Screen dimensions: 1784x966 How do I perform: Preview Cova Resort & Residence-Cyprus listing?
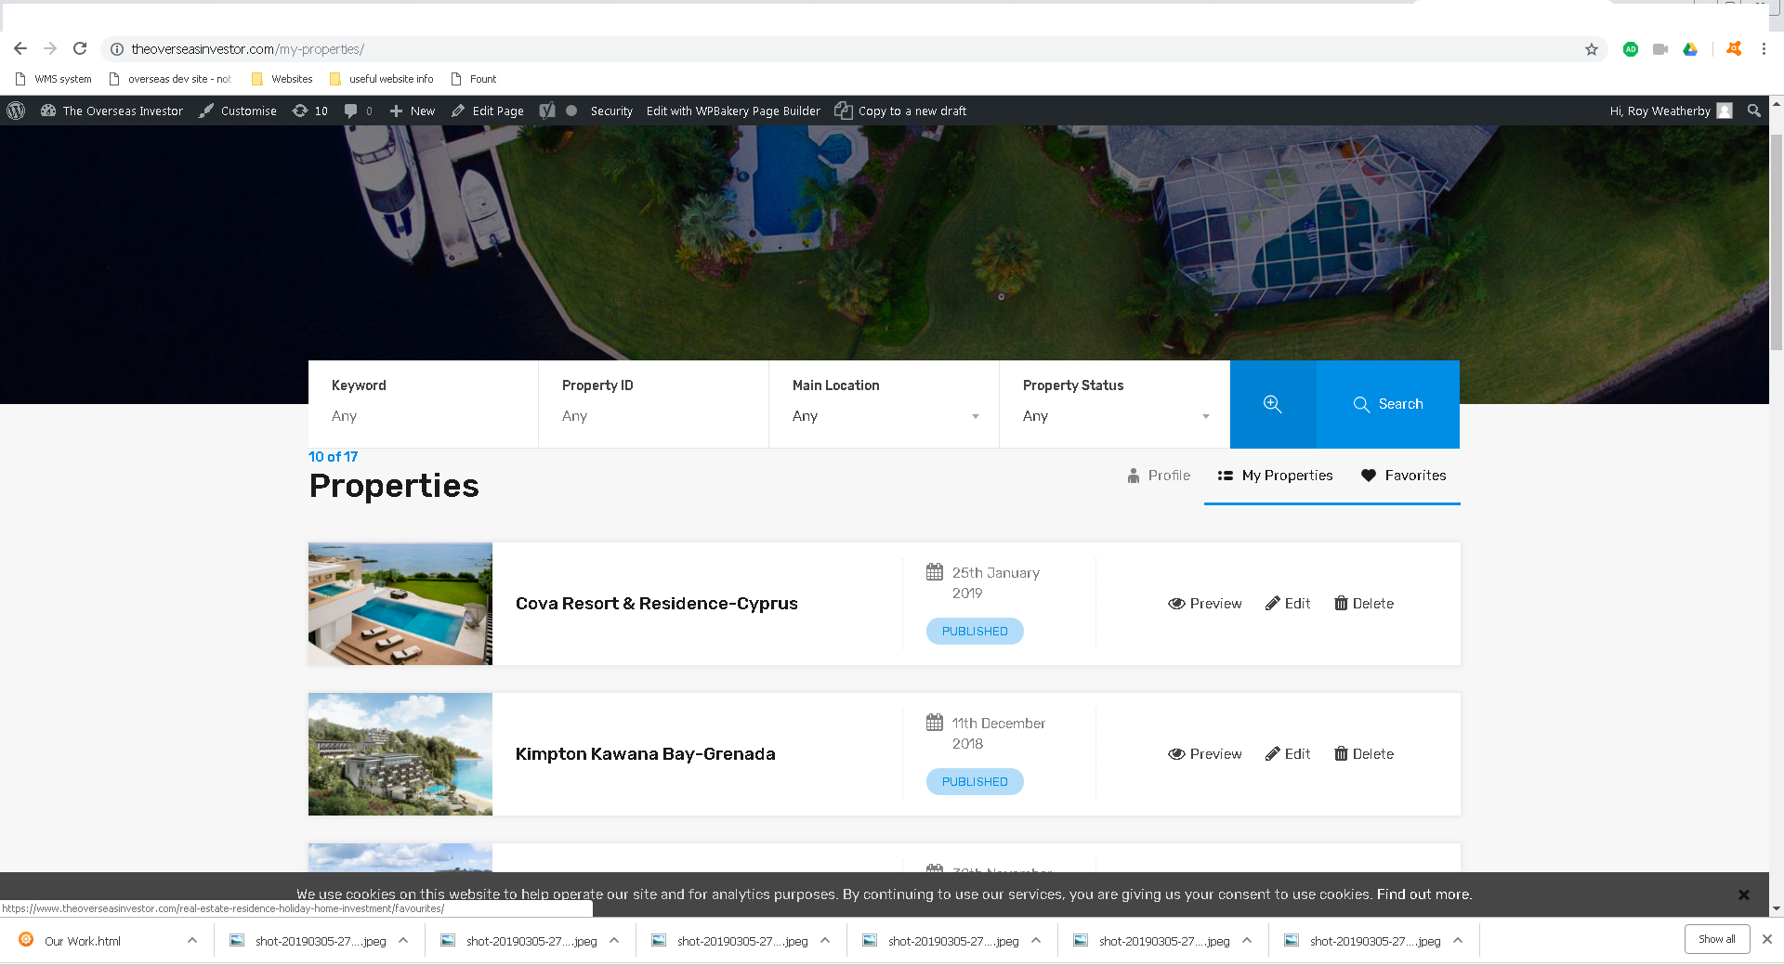1204,604
